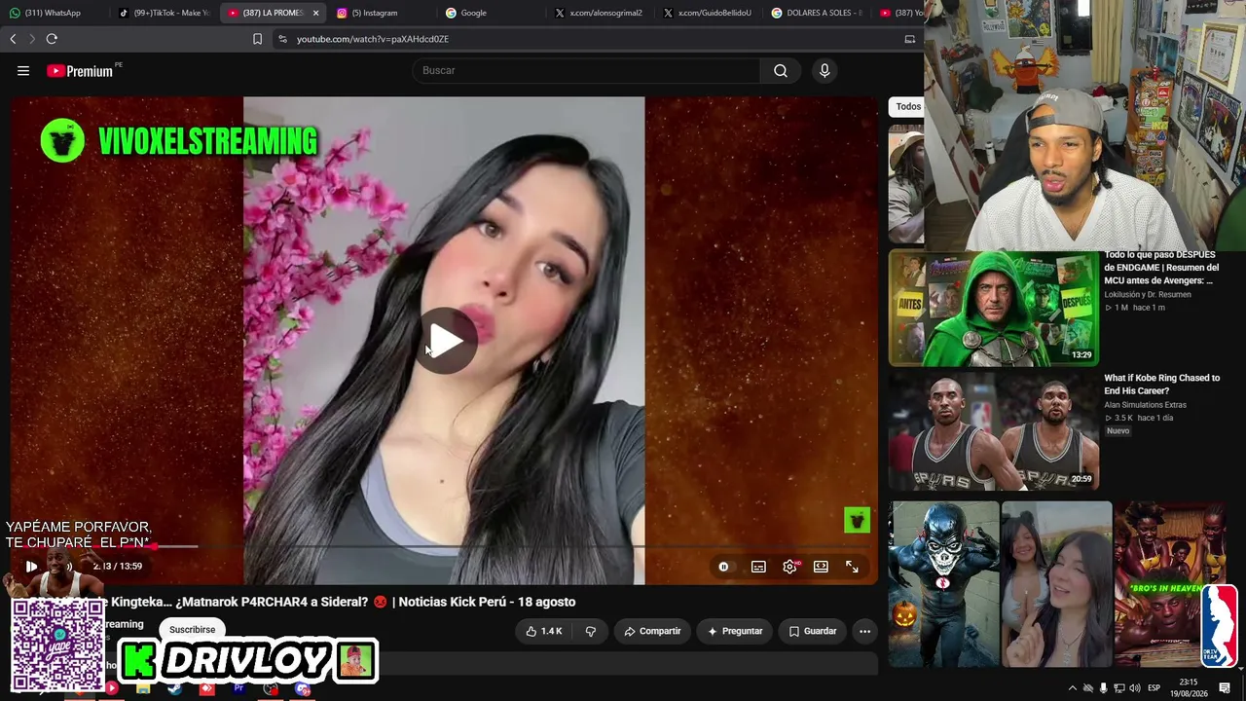The height and width of the screenshot is (701, 1246).
Task: Reload the page with the refresh icon
Action: pos(52,39)
